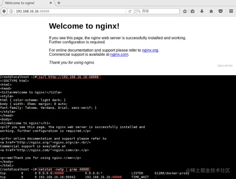
Task: Open site information icon in address bar
Action: 11,11
